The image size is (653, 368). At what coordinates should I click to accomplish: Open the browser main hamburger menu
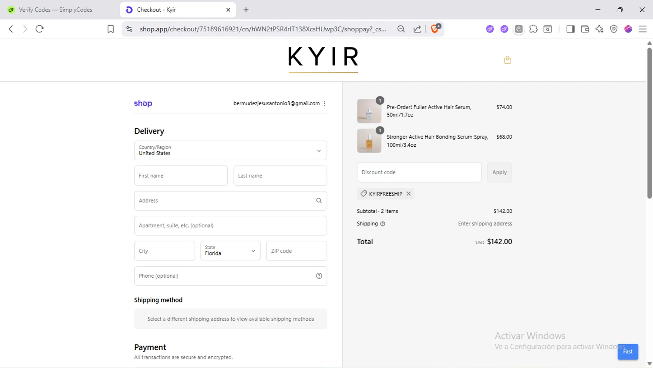[x=643, y=29]
